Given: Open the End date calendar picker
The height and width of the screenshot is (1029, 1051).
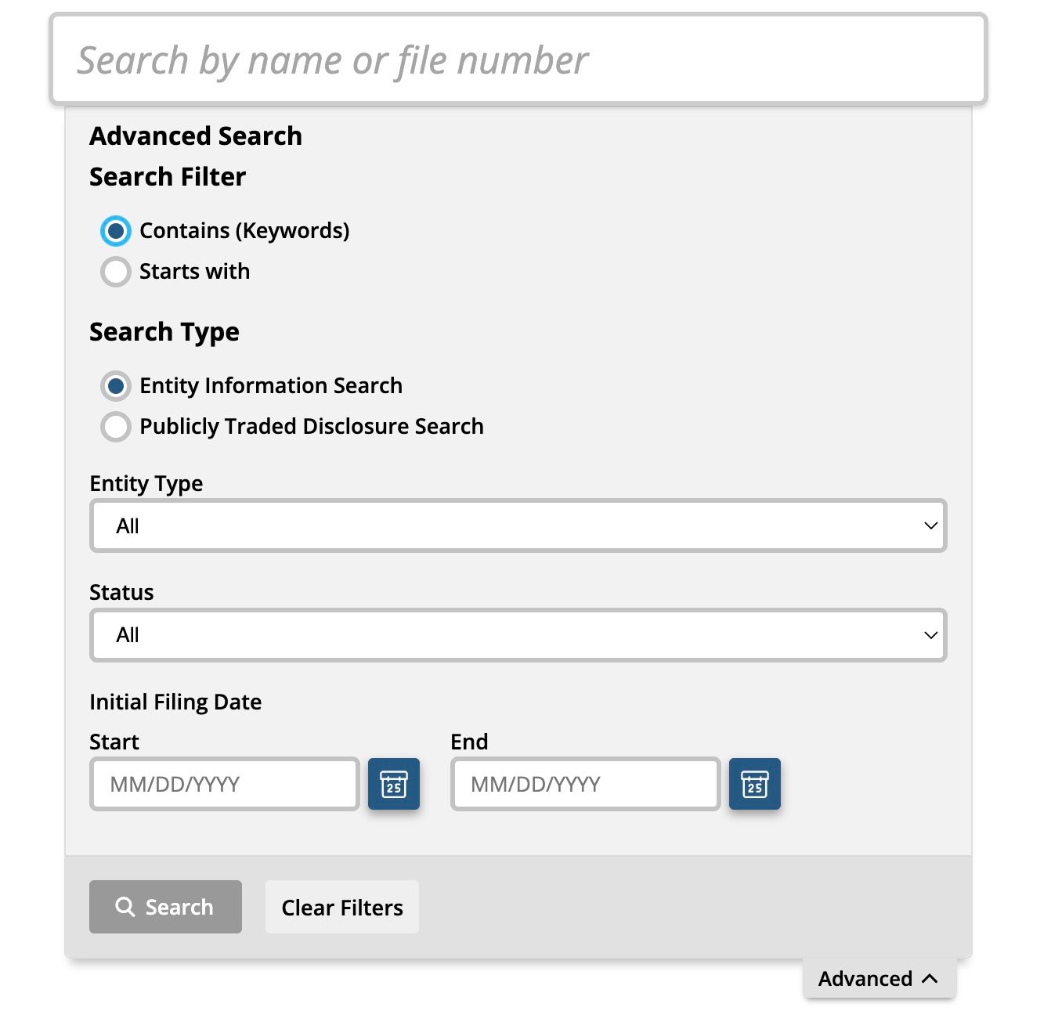Looking at the screenshot, I should 755,784.
